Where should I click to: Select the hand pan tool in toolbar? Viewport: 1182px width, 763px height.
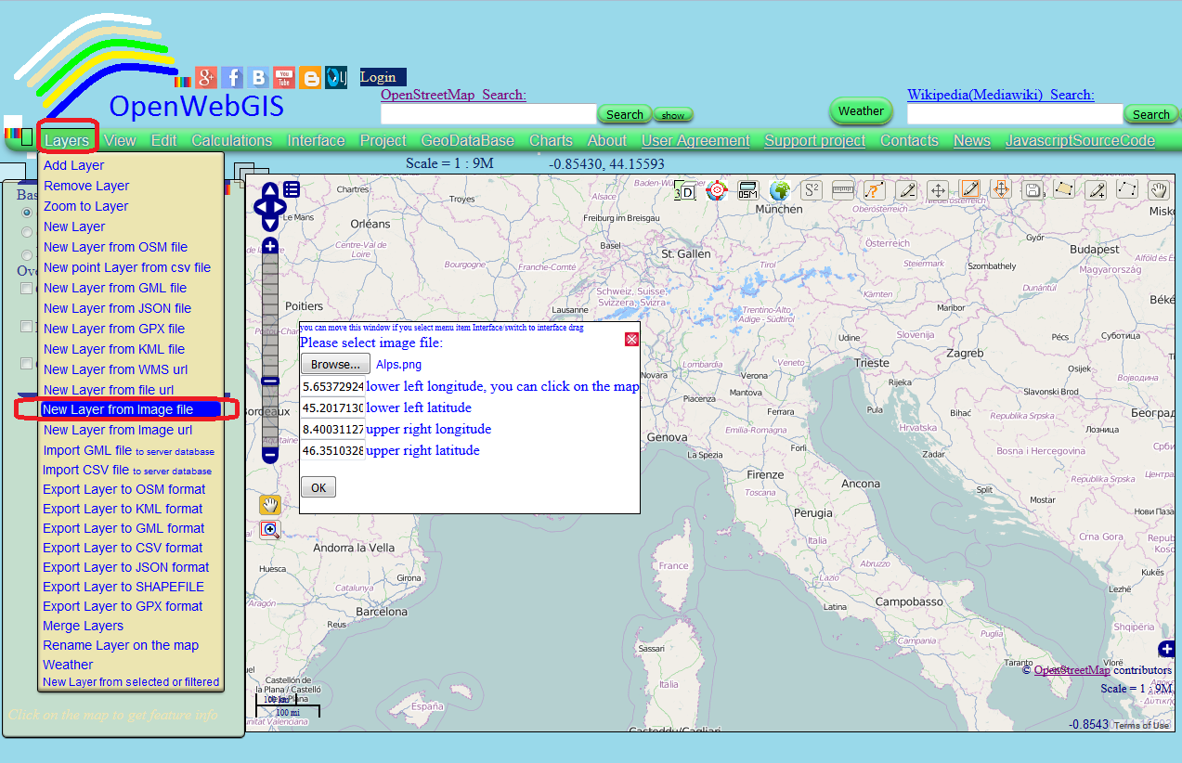tap(1159, 190)
